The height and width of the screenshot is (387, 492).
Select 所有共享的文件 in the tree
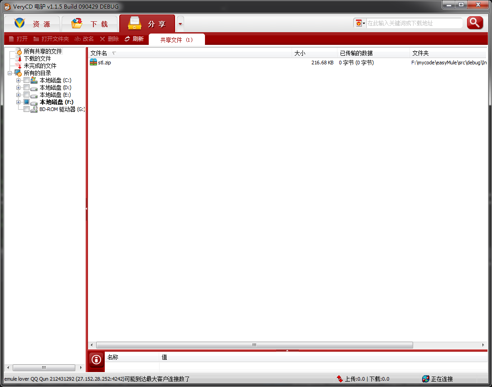(43, 51)
